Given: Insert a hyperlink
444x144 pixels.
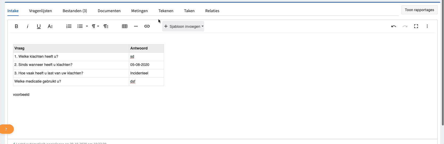Looking at the screenshot, I should coord(147,26).
